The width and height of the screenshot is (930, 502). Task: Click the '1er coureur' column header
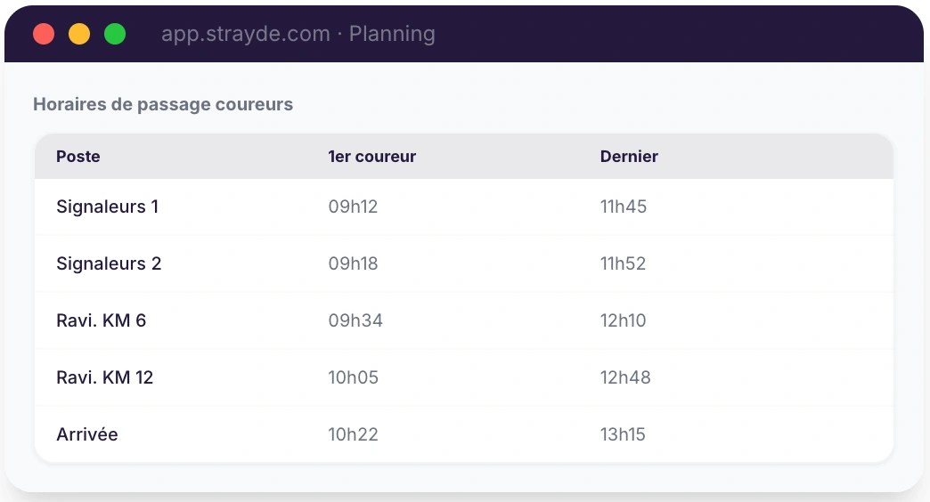(x=371, y=157)
